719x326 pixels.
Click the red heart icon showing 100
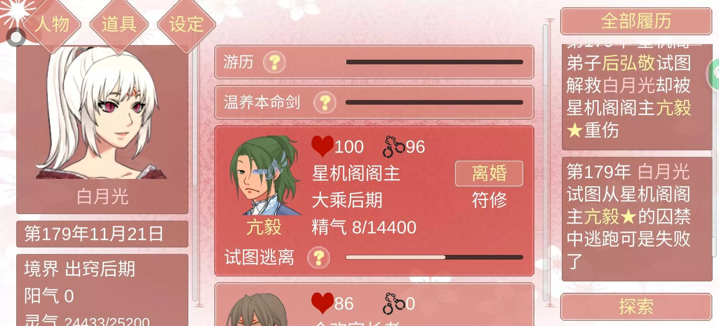click(322, 146)
